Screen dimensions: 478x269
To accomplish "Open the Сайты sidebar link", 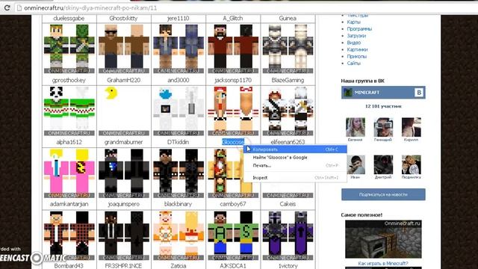I will click(353, 63).
